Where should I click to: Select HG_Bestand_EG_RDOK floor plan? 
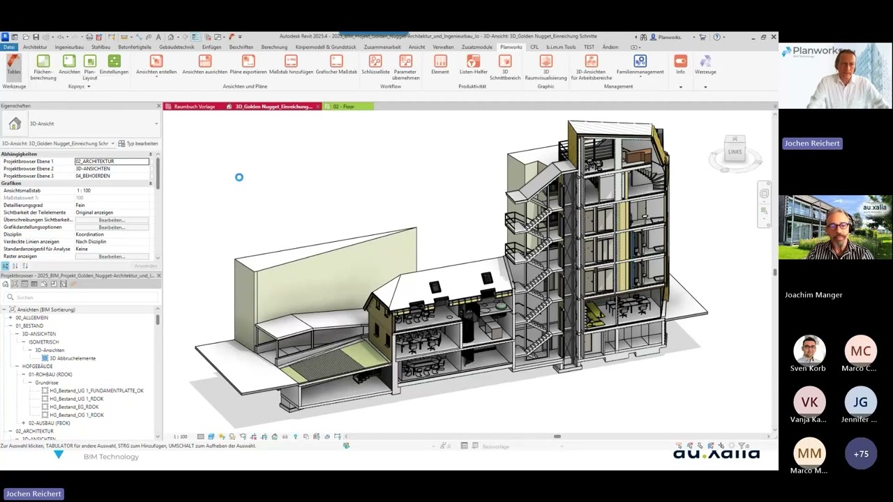coord(74,406)
